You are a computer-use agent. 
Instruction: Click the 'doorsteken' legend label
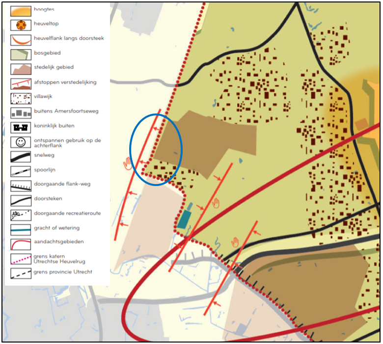pyautogui.click(x=48, y=198)
